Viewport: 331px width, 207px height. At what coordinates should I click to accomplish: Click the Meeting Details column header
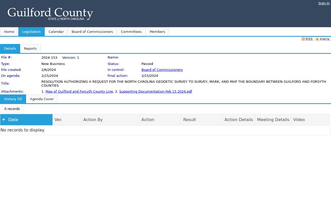tap(273, 120)
